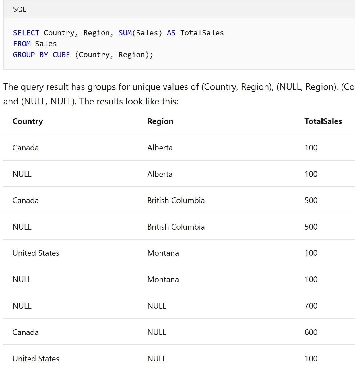Click the 600 total sales value
The image size is (355, 374).
tap(311, 332)
